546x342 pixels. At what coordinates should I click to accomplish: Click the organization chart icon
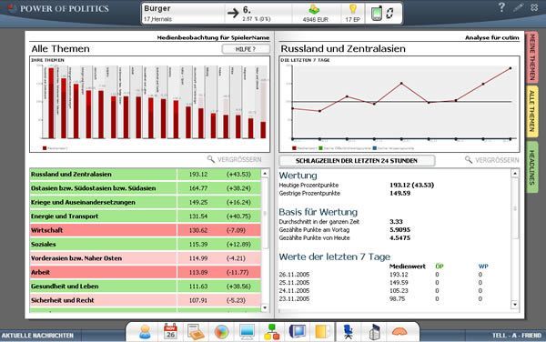(271, 332)
